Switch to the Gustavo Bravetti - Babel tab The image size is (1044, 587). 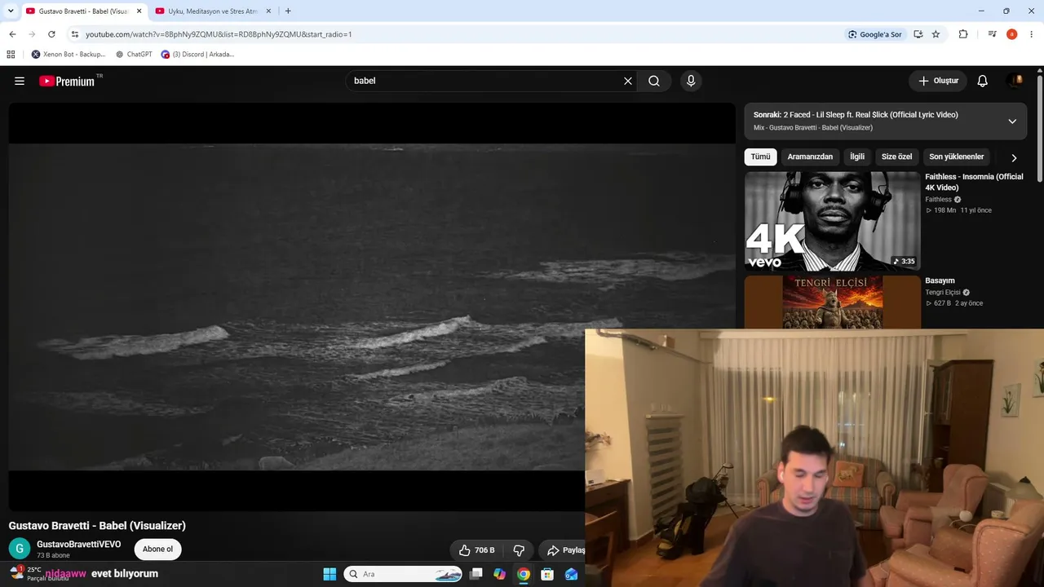tap(83, 11)
